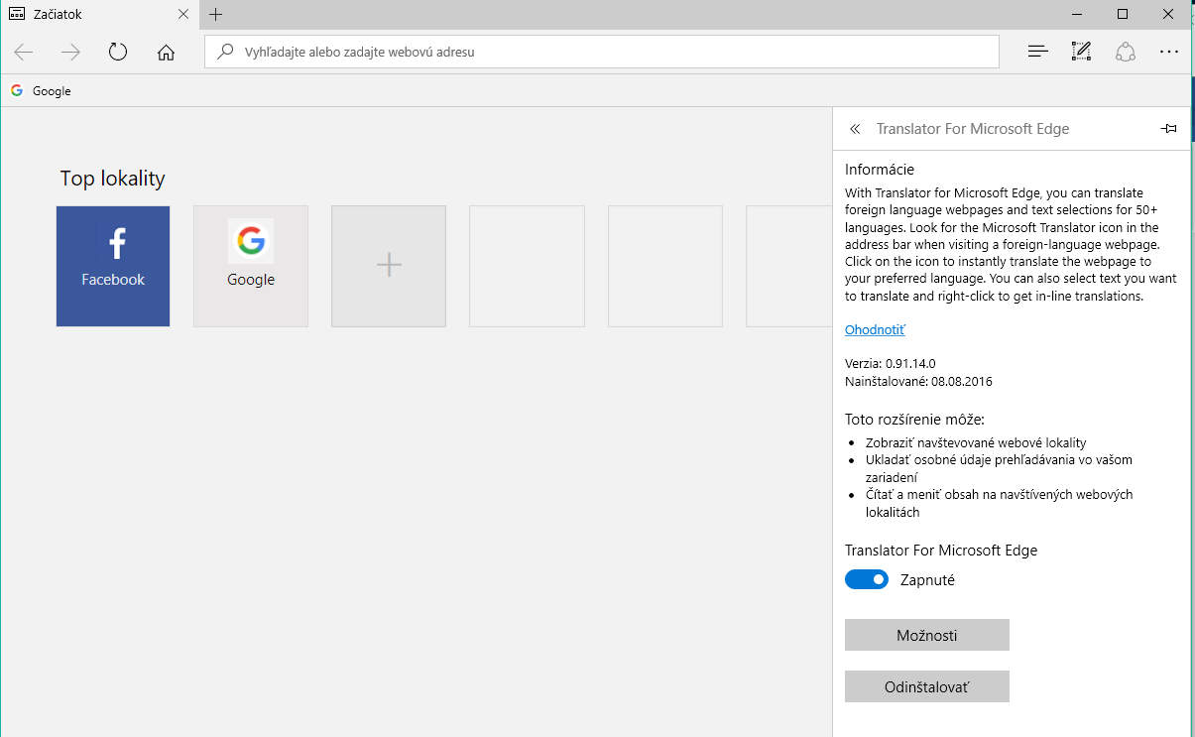Click the Nainštalované: 08.08.2016 text

(919, 381)
